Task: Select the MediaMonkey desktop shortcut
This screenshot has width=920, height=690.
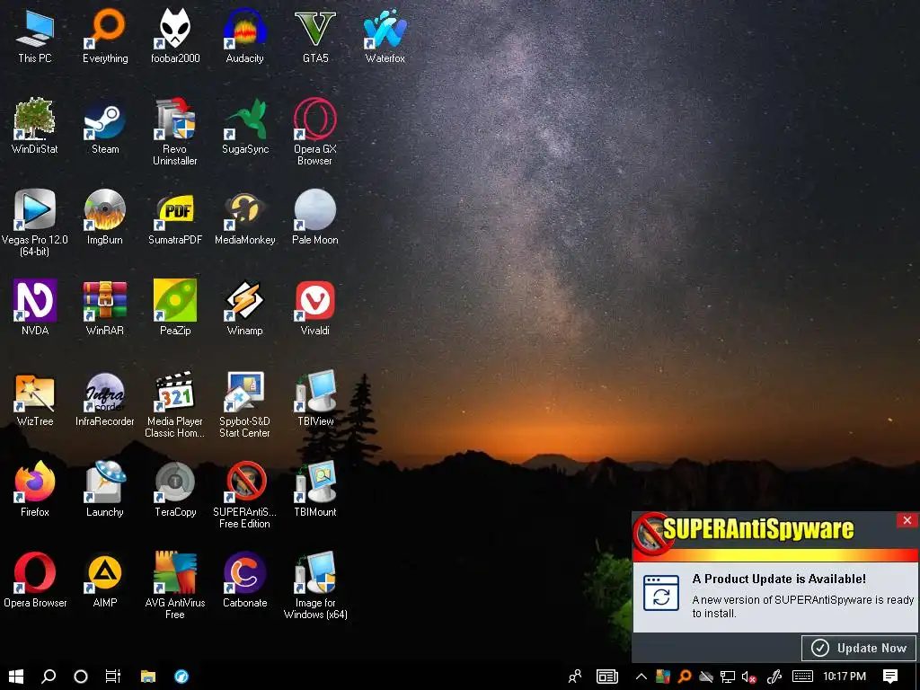Action: (244, 217)
